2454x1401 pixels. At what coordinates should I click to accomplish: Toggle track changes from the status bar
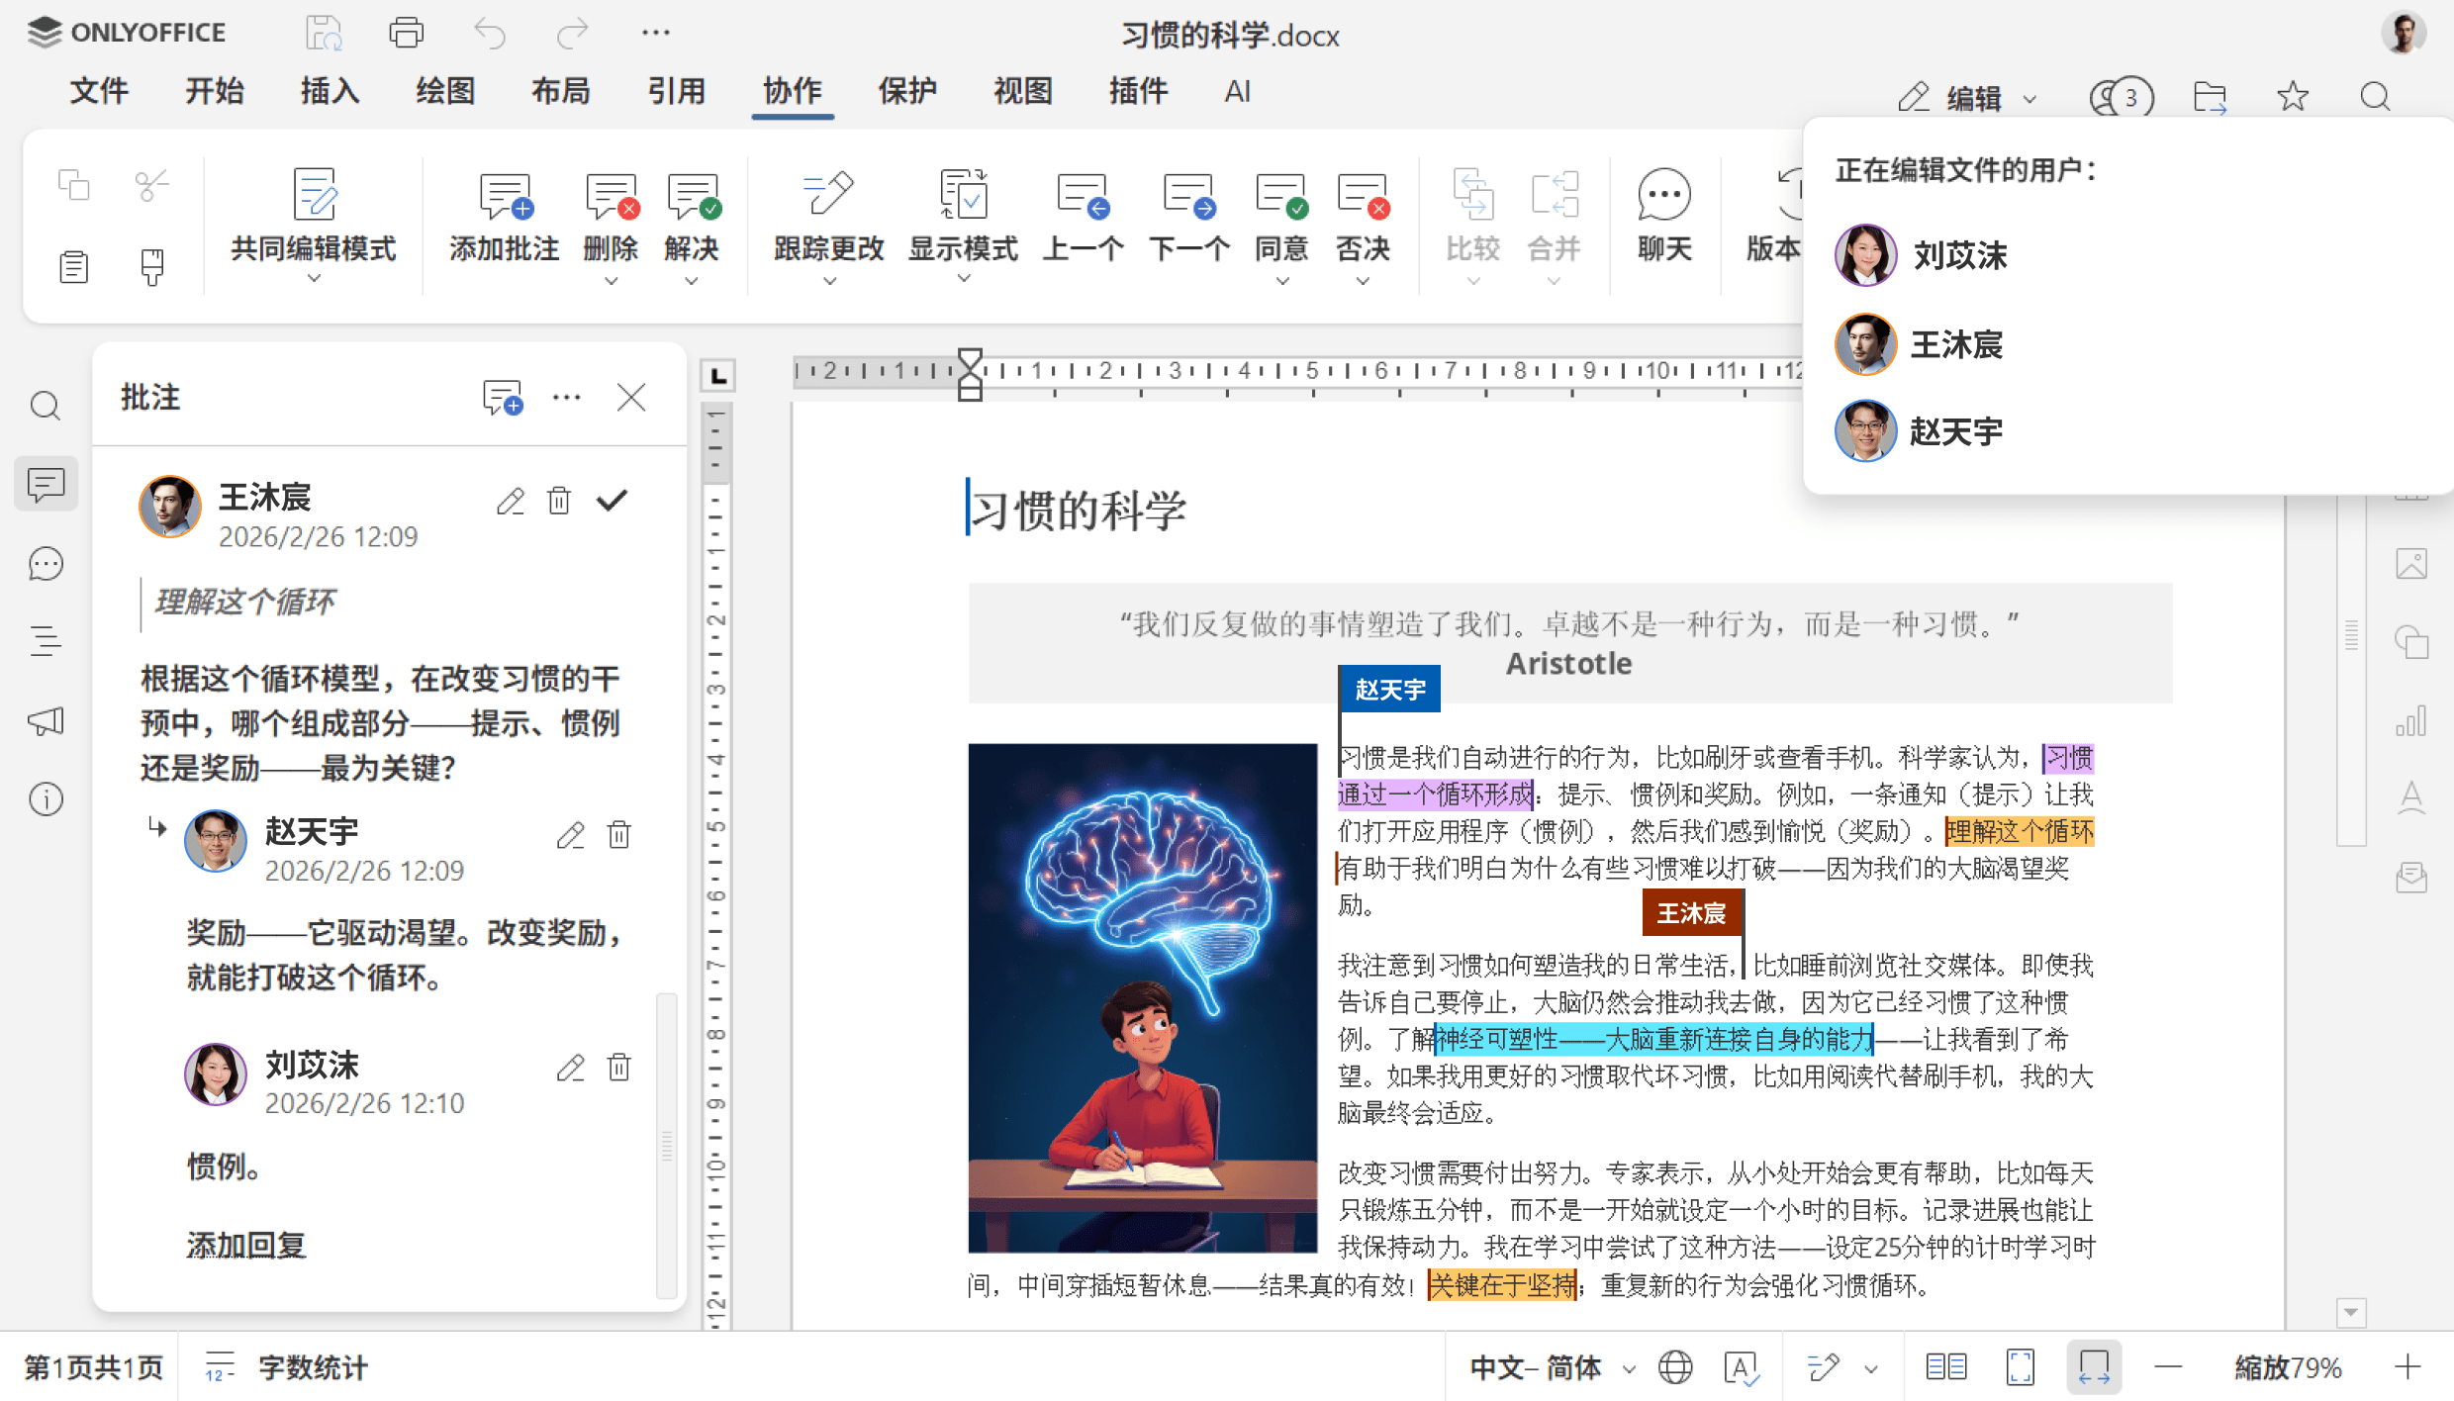pos(1824,1366)
